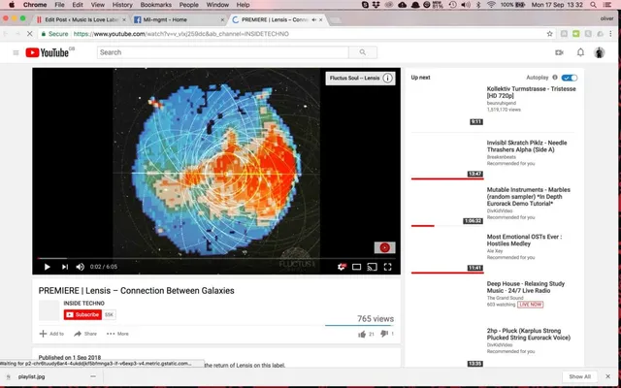Open the File menu
Screen dimensions: 621x388
pos(59,5)
